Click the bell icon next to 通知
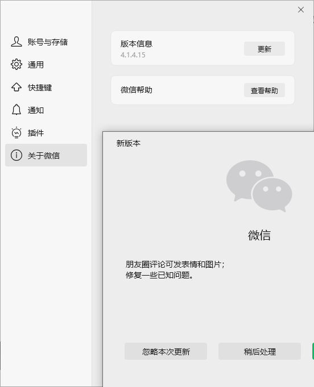Viewport: 314px width, 387px height. tap(16, 110)
